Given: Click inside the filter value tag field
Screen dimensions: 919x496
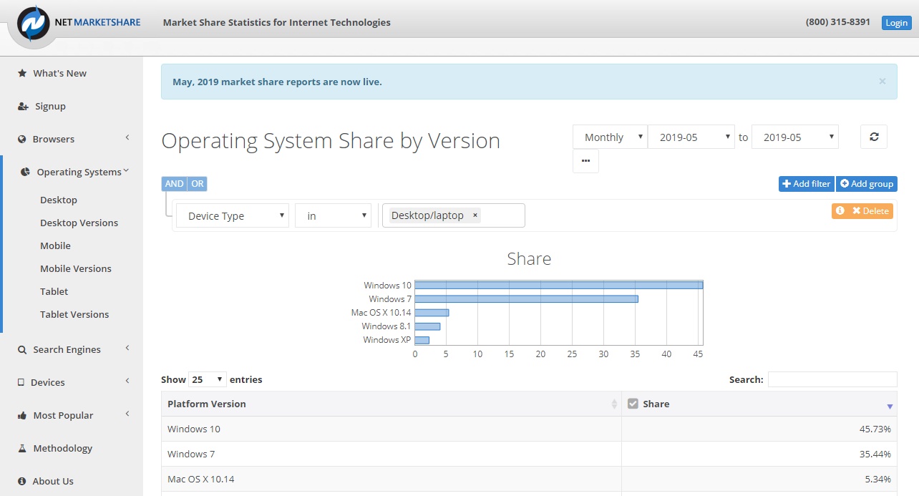Looking at the screenshot, I should pos(454,215).
